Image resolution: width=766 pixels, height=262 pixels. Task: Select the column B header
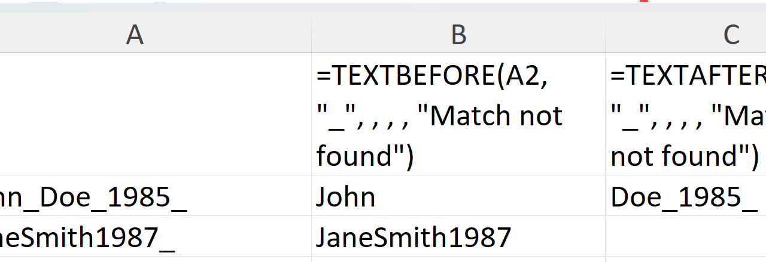coord(458,36)
